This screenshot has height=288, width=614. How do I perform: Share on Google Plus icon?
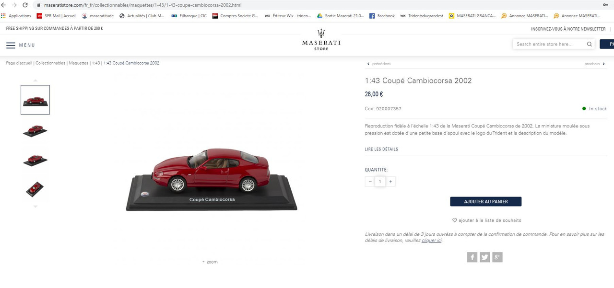[497, 257]
